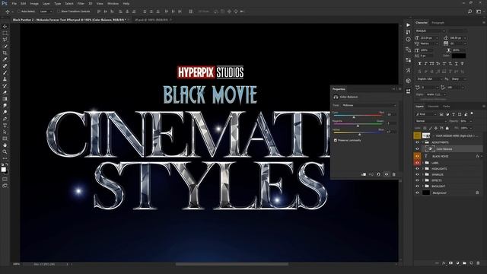Filter layers by pixel type icon
487x274 pixels.
tap(441, 114)
